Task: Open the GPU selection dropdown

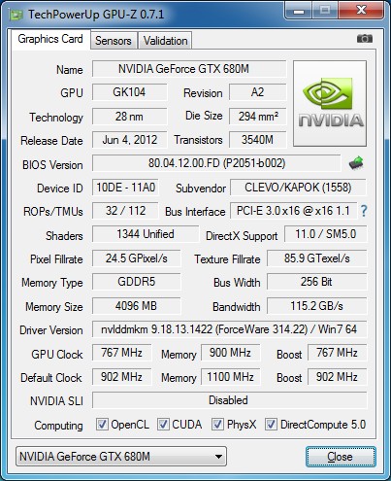Action: (x=121, y=457)
